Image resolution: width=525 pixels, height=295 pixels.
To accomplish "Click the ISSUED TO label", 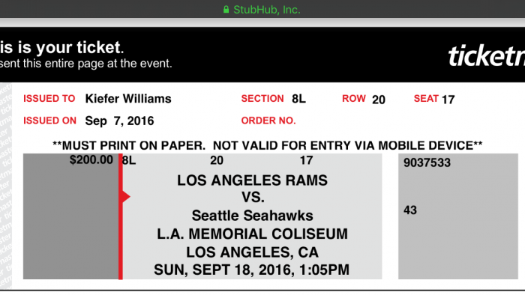I will 49,99.
